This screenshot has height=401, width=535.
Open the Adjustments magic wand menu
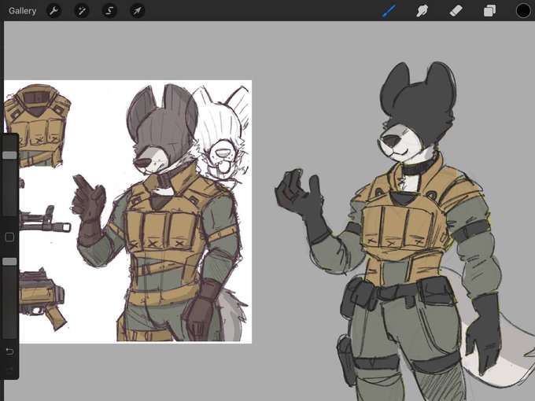point(82,11)
